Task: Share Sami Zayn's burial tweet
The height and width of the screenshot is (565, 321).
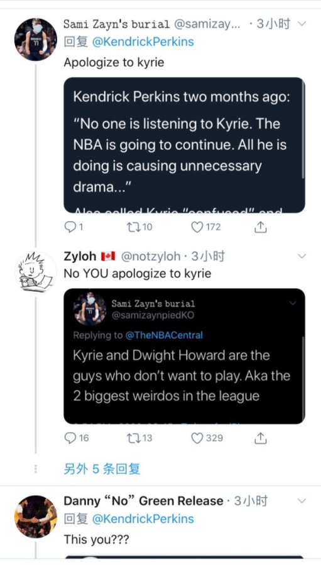Action: [261, 227]
